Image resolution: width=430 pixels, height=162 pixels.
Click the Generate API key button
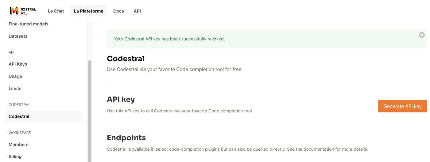click(402, 106)
